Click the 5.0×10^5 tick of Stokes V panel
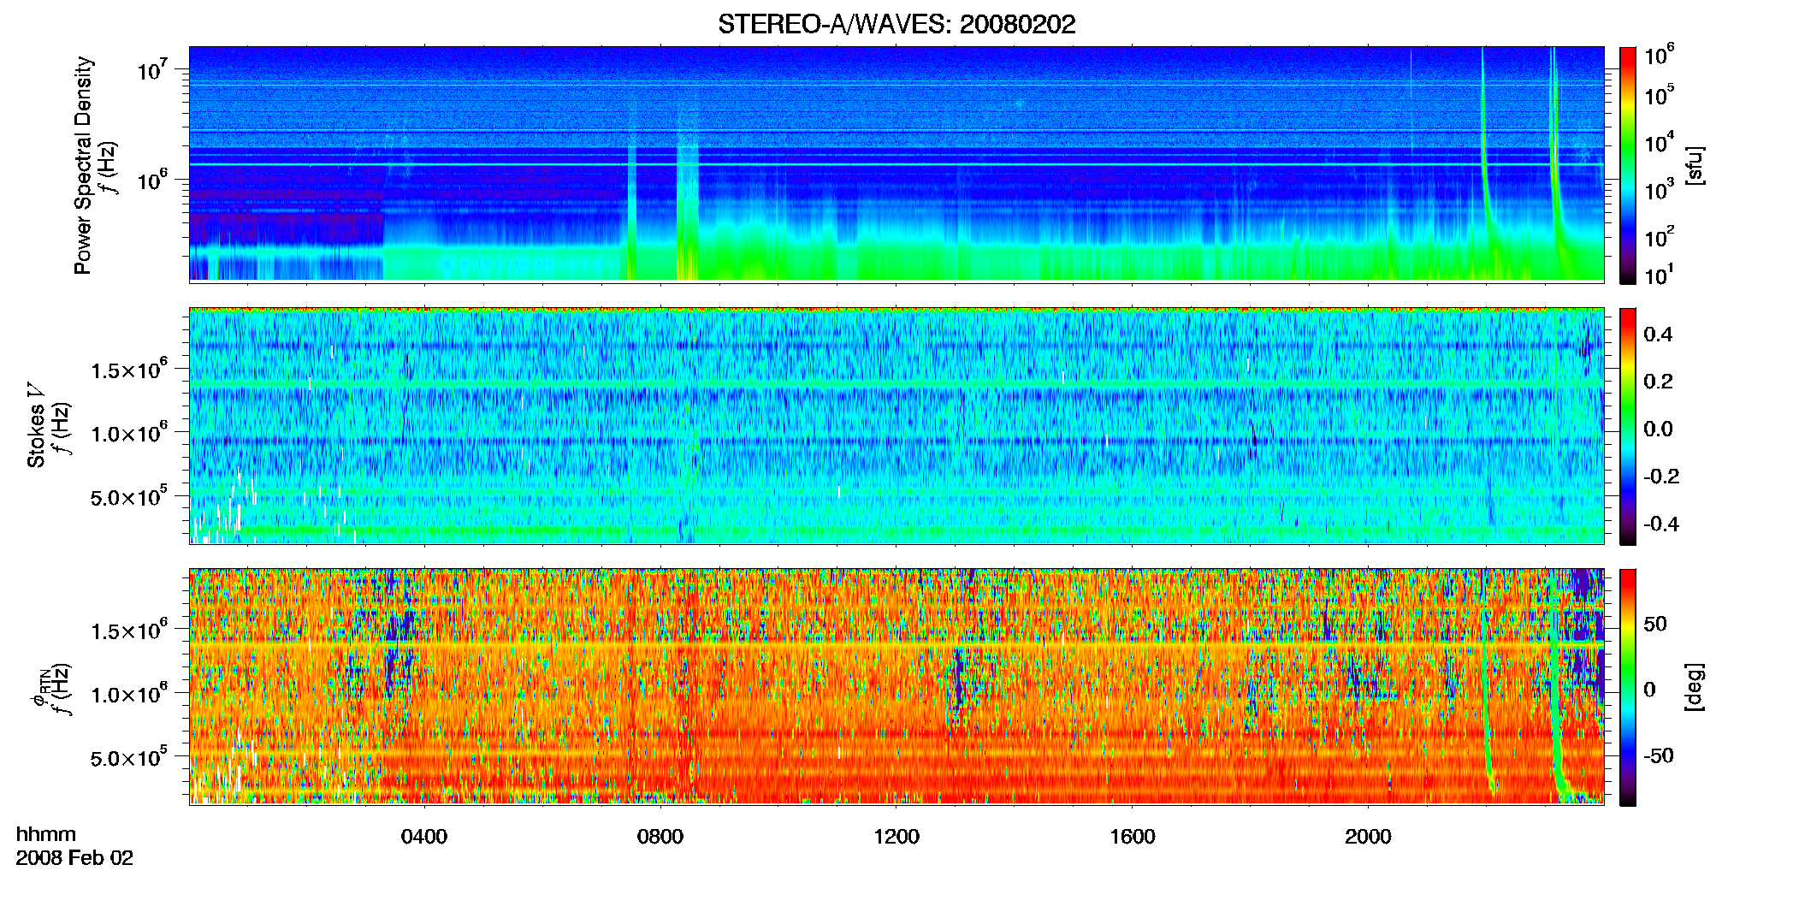 (129, 496)
